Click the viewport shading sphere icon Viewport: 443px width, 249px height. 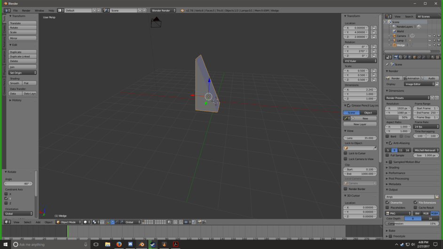(86, 222)
